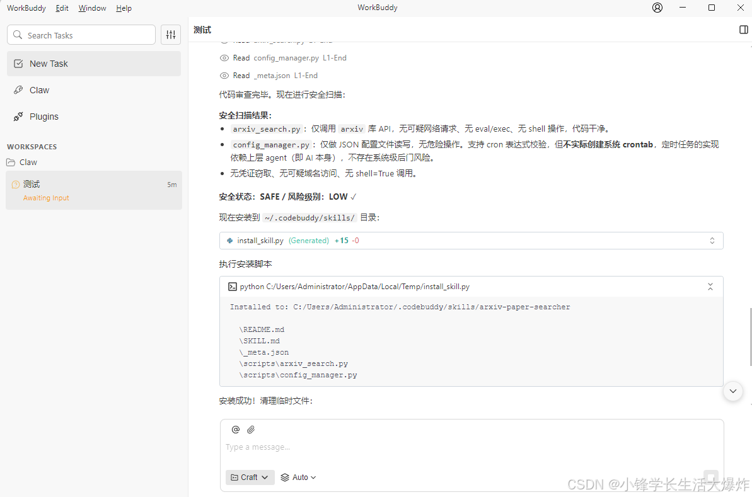Click the awaiting-input status icon on 测试
The image size is (752, 497).
tap(15, 185)
